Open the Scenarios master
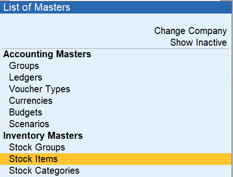 [x=29, y=124]
